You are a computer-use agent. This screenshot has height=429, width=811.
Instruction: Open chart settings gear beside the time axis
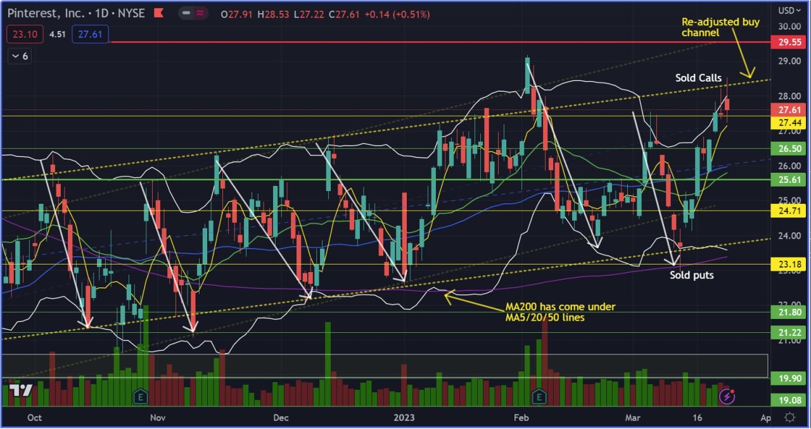coord(789,418)
